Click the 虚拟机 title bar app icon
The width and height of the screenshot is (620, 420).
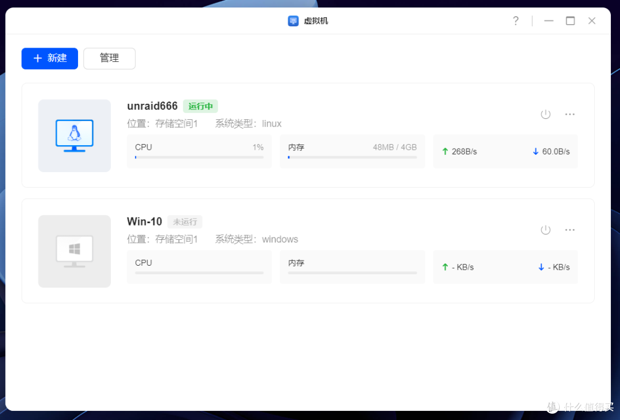point(293,21)
